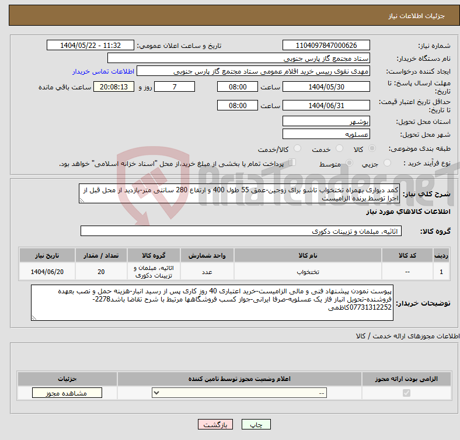Select the کالا radio button
The width and height of the screenshot is (460, 440).
click(x=373, y=149)
